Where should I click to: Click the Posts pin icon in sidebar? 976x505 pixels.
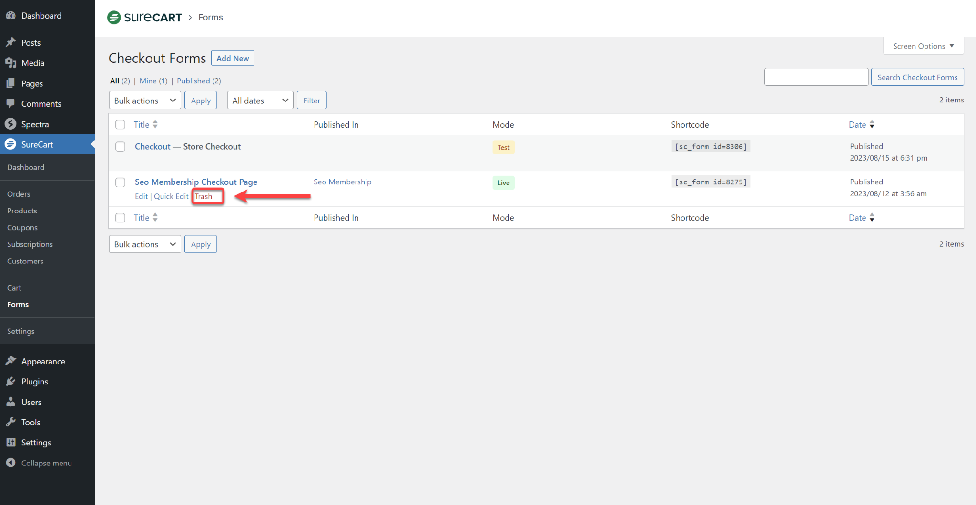tap(10, 42)
